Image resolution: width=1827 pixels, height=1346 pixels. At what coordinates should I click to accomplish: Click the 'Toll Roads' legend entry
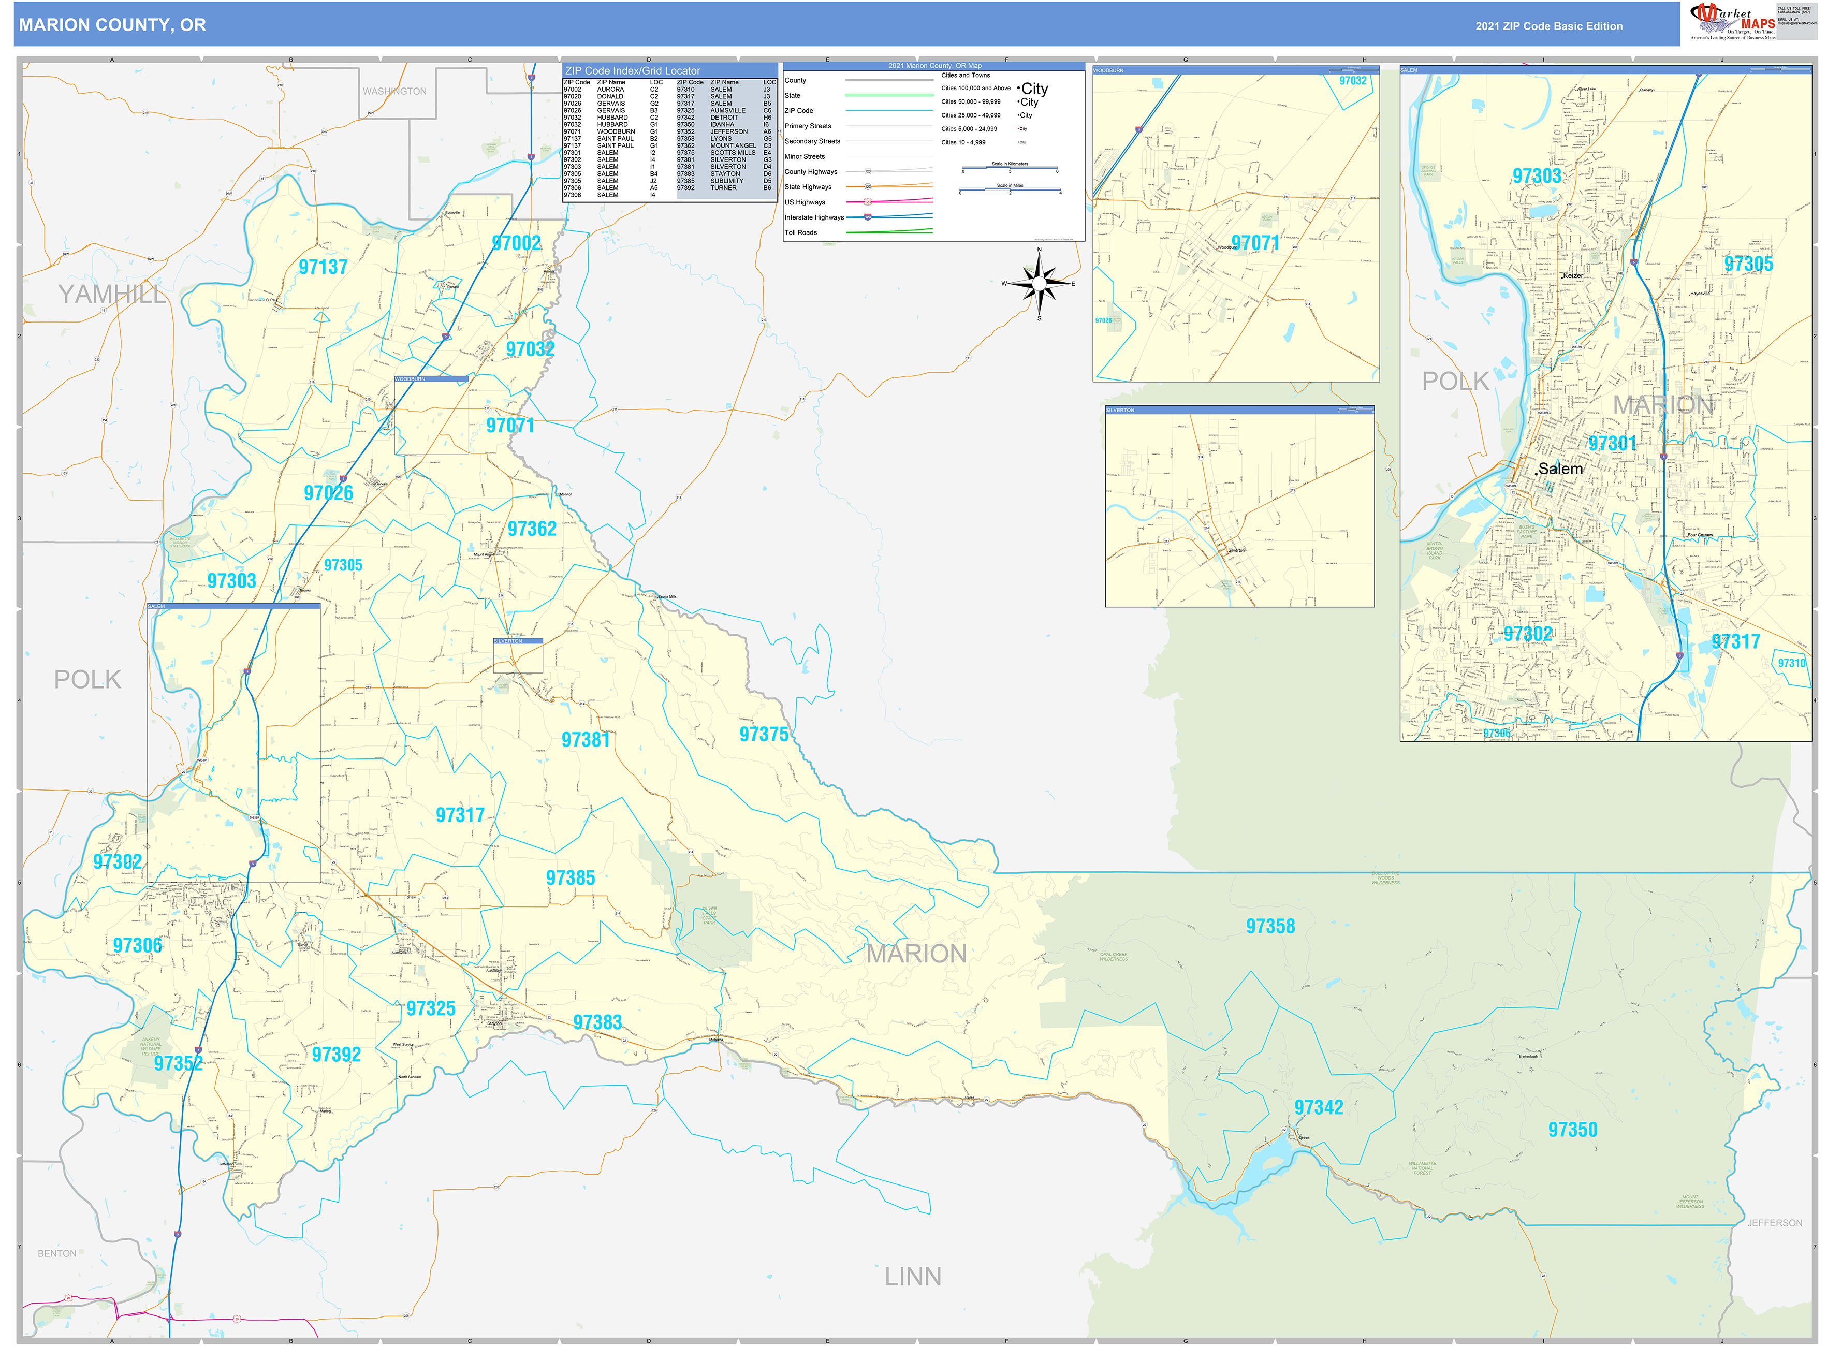pos(858,233)
